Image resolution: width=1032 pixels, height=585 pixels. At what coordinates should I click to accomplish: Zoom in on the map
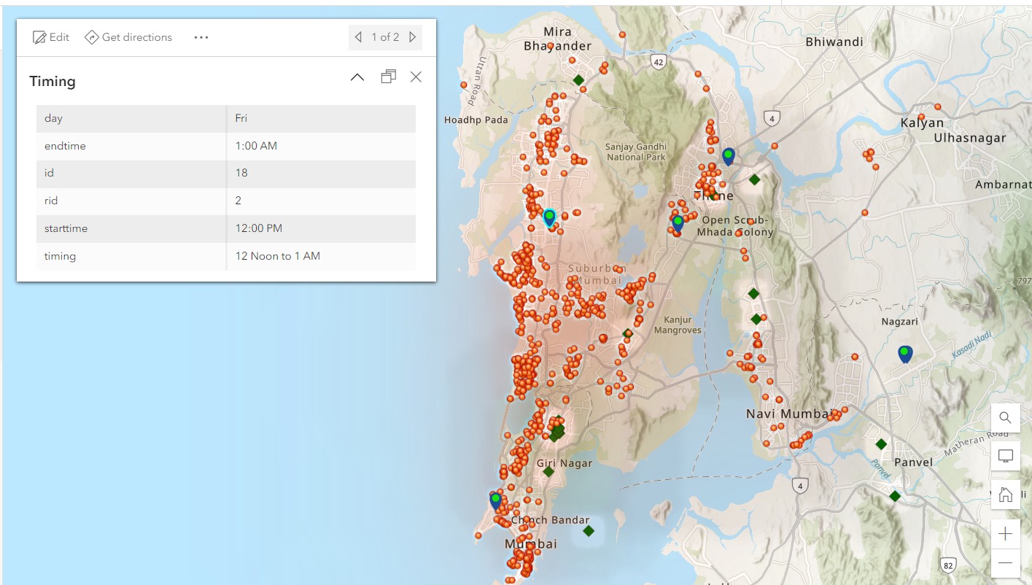(1005, 534)
